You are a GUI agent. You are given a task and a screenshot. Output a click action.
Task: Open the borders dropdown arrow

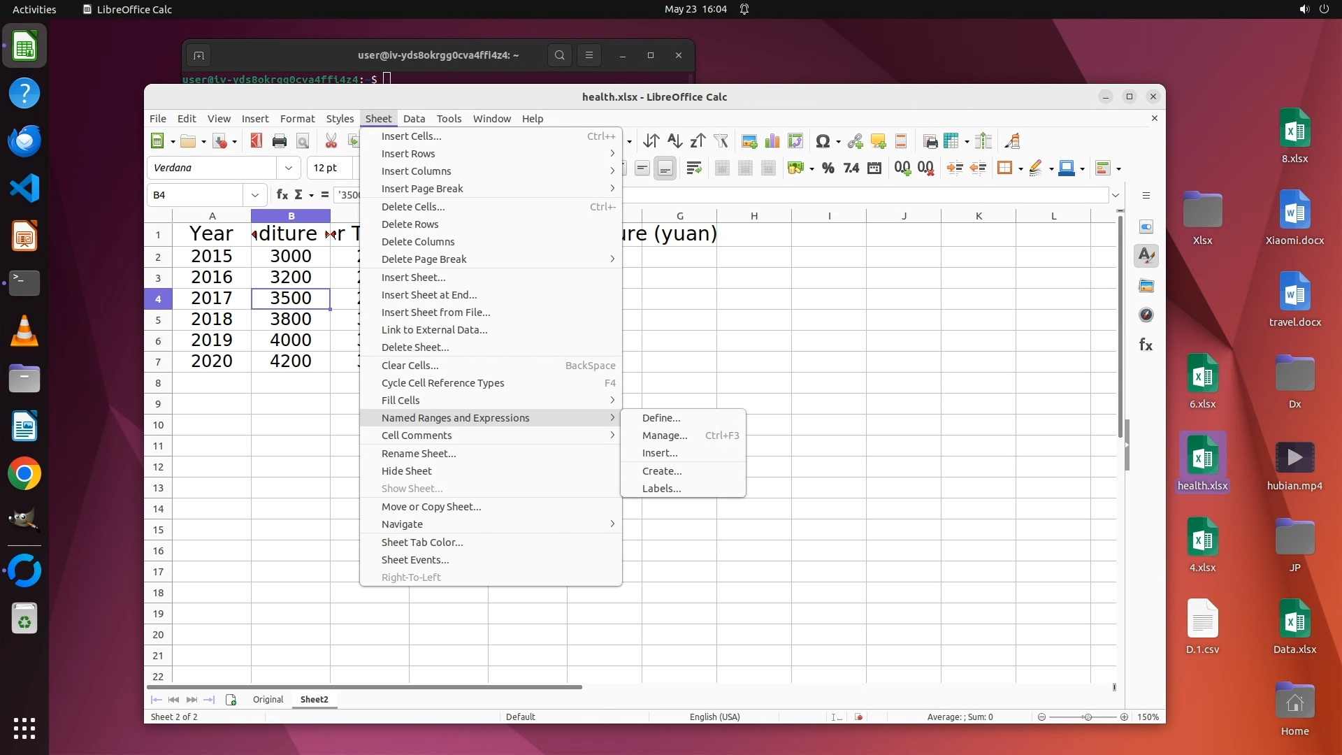point(1020,168)
